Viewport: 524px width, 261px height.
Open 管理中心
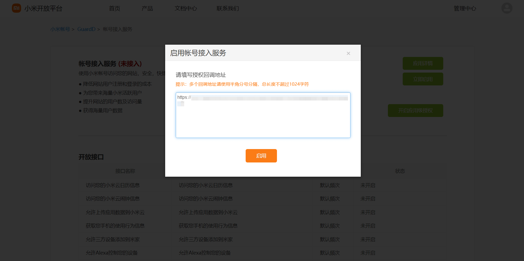point(465,8)
